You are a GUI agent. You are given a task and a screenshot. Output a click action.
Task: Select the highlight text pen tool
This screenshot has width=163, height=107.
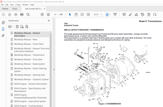pyautogui.click(x=130, y=15)
